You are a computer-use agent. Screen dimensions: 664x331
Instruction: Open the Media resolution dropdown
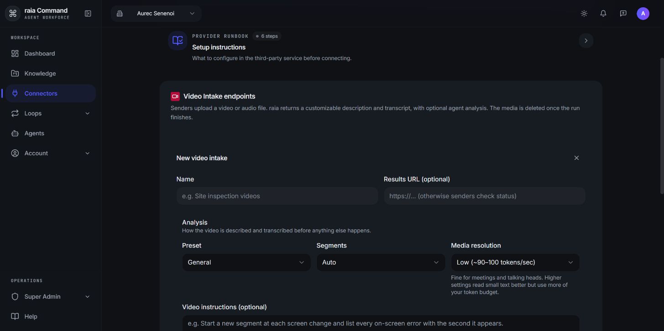[515, 262]
